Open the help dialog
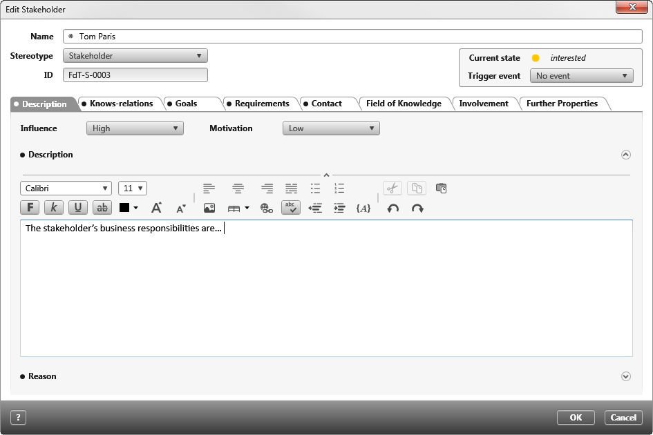 click(x=17, y=417)
